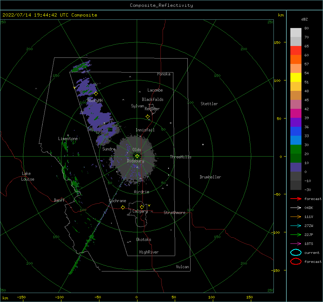Click the ThreeHills label
This screenshot has width=323, height=302.
click(x=181, y=157)
